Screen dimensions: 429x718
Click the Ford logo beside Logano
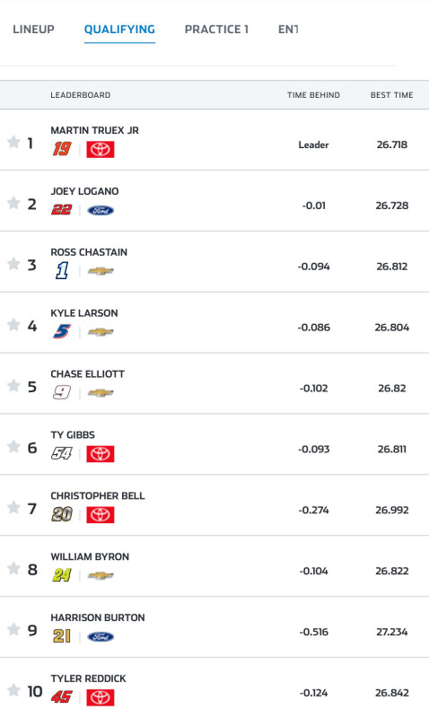pyautogui.click(x=101, y=210)
